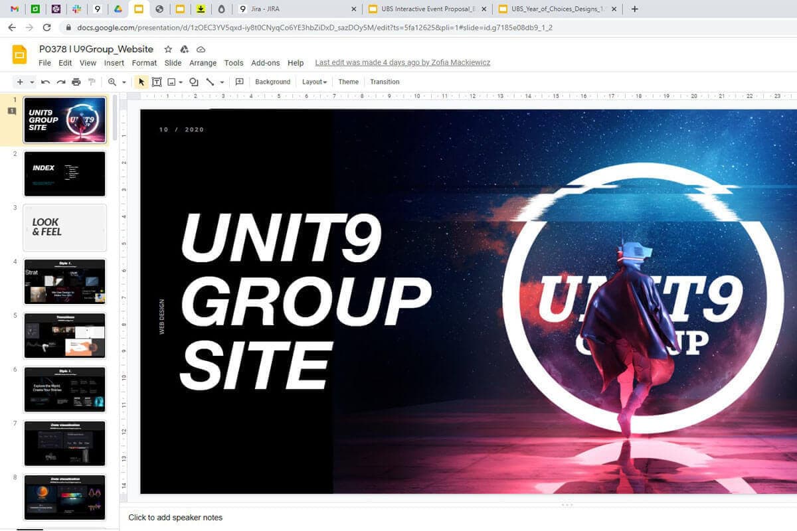Open the Arrange menu

(203, 63)
